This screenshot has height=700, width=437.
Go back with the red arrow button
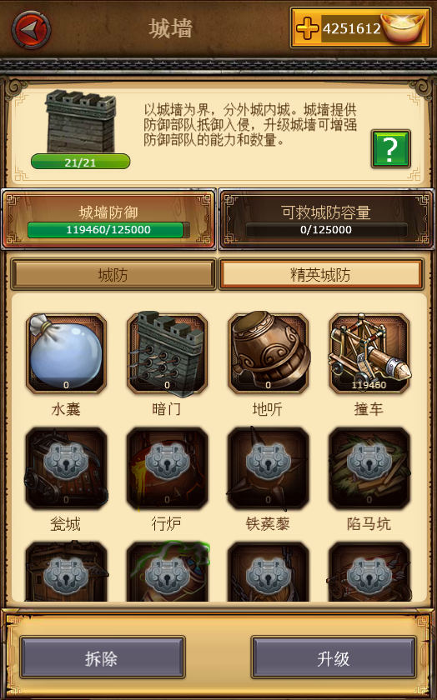[x=31, y=29]
